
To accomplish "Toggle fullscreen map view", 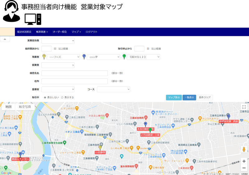I will (x=244, y=107).
